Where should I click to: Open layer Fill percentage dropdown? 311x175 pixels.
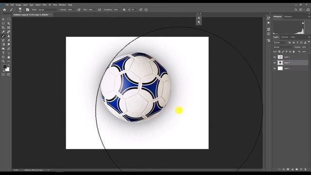[x=306, y=52]
